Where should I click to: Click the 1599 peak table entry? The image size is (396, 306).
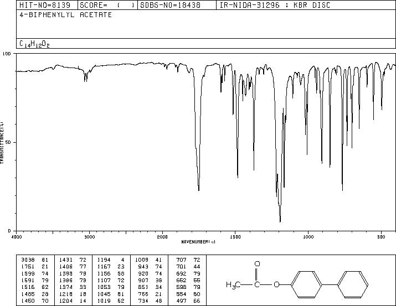[x=34, y=273]
